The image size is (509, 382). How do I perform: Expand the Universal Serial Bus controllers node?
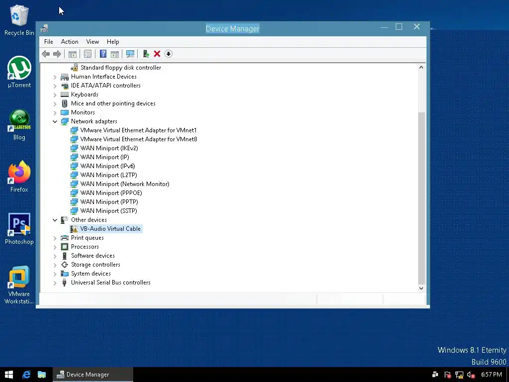point(55,283)
